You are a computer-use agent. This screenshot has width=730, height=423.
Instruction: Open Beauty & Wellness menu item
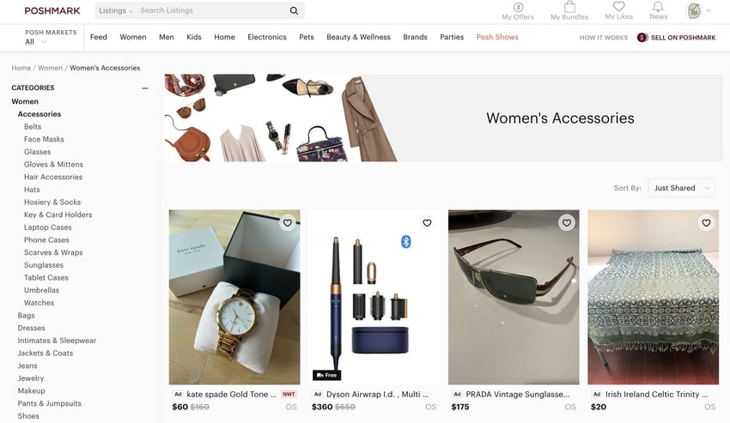pyautogui.click(x=358, y=37)
